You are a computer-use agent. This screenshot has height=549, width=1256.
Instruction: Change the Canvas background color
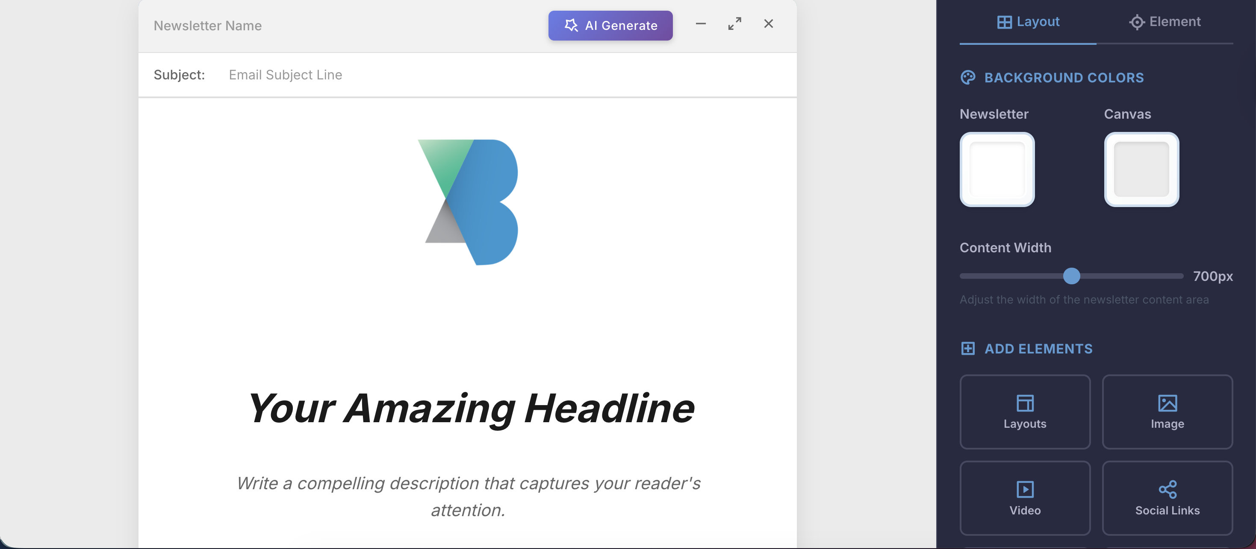(x=1141, y=170)
